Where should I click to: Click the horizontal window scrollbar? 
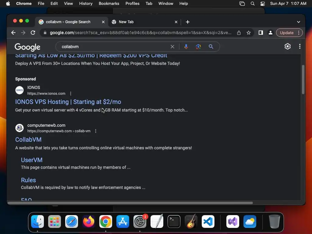point(130,203)
